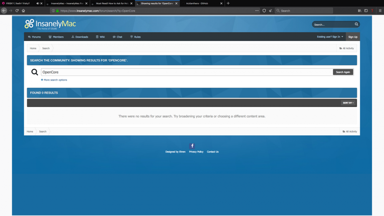This screenshot has width=384, height=216.
Task: Click the tracking protection shield icon
Action: [264, 10]
